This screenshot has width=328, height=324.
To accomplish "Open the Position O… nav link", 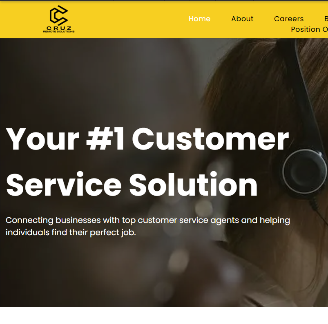I will pos(309,29).
